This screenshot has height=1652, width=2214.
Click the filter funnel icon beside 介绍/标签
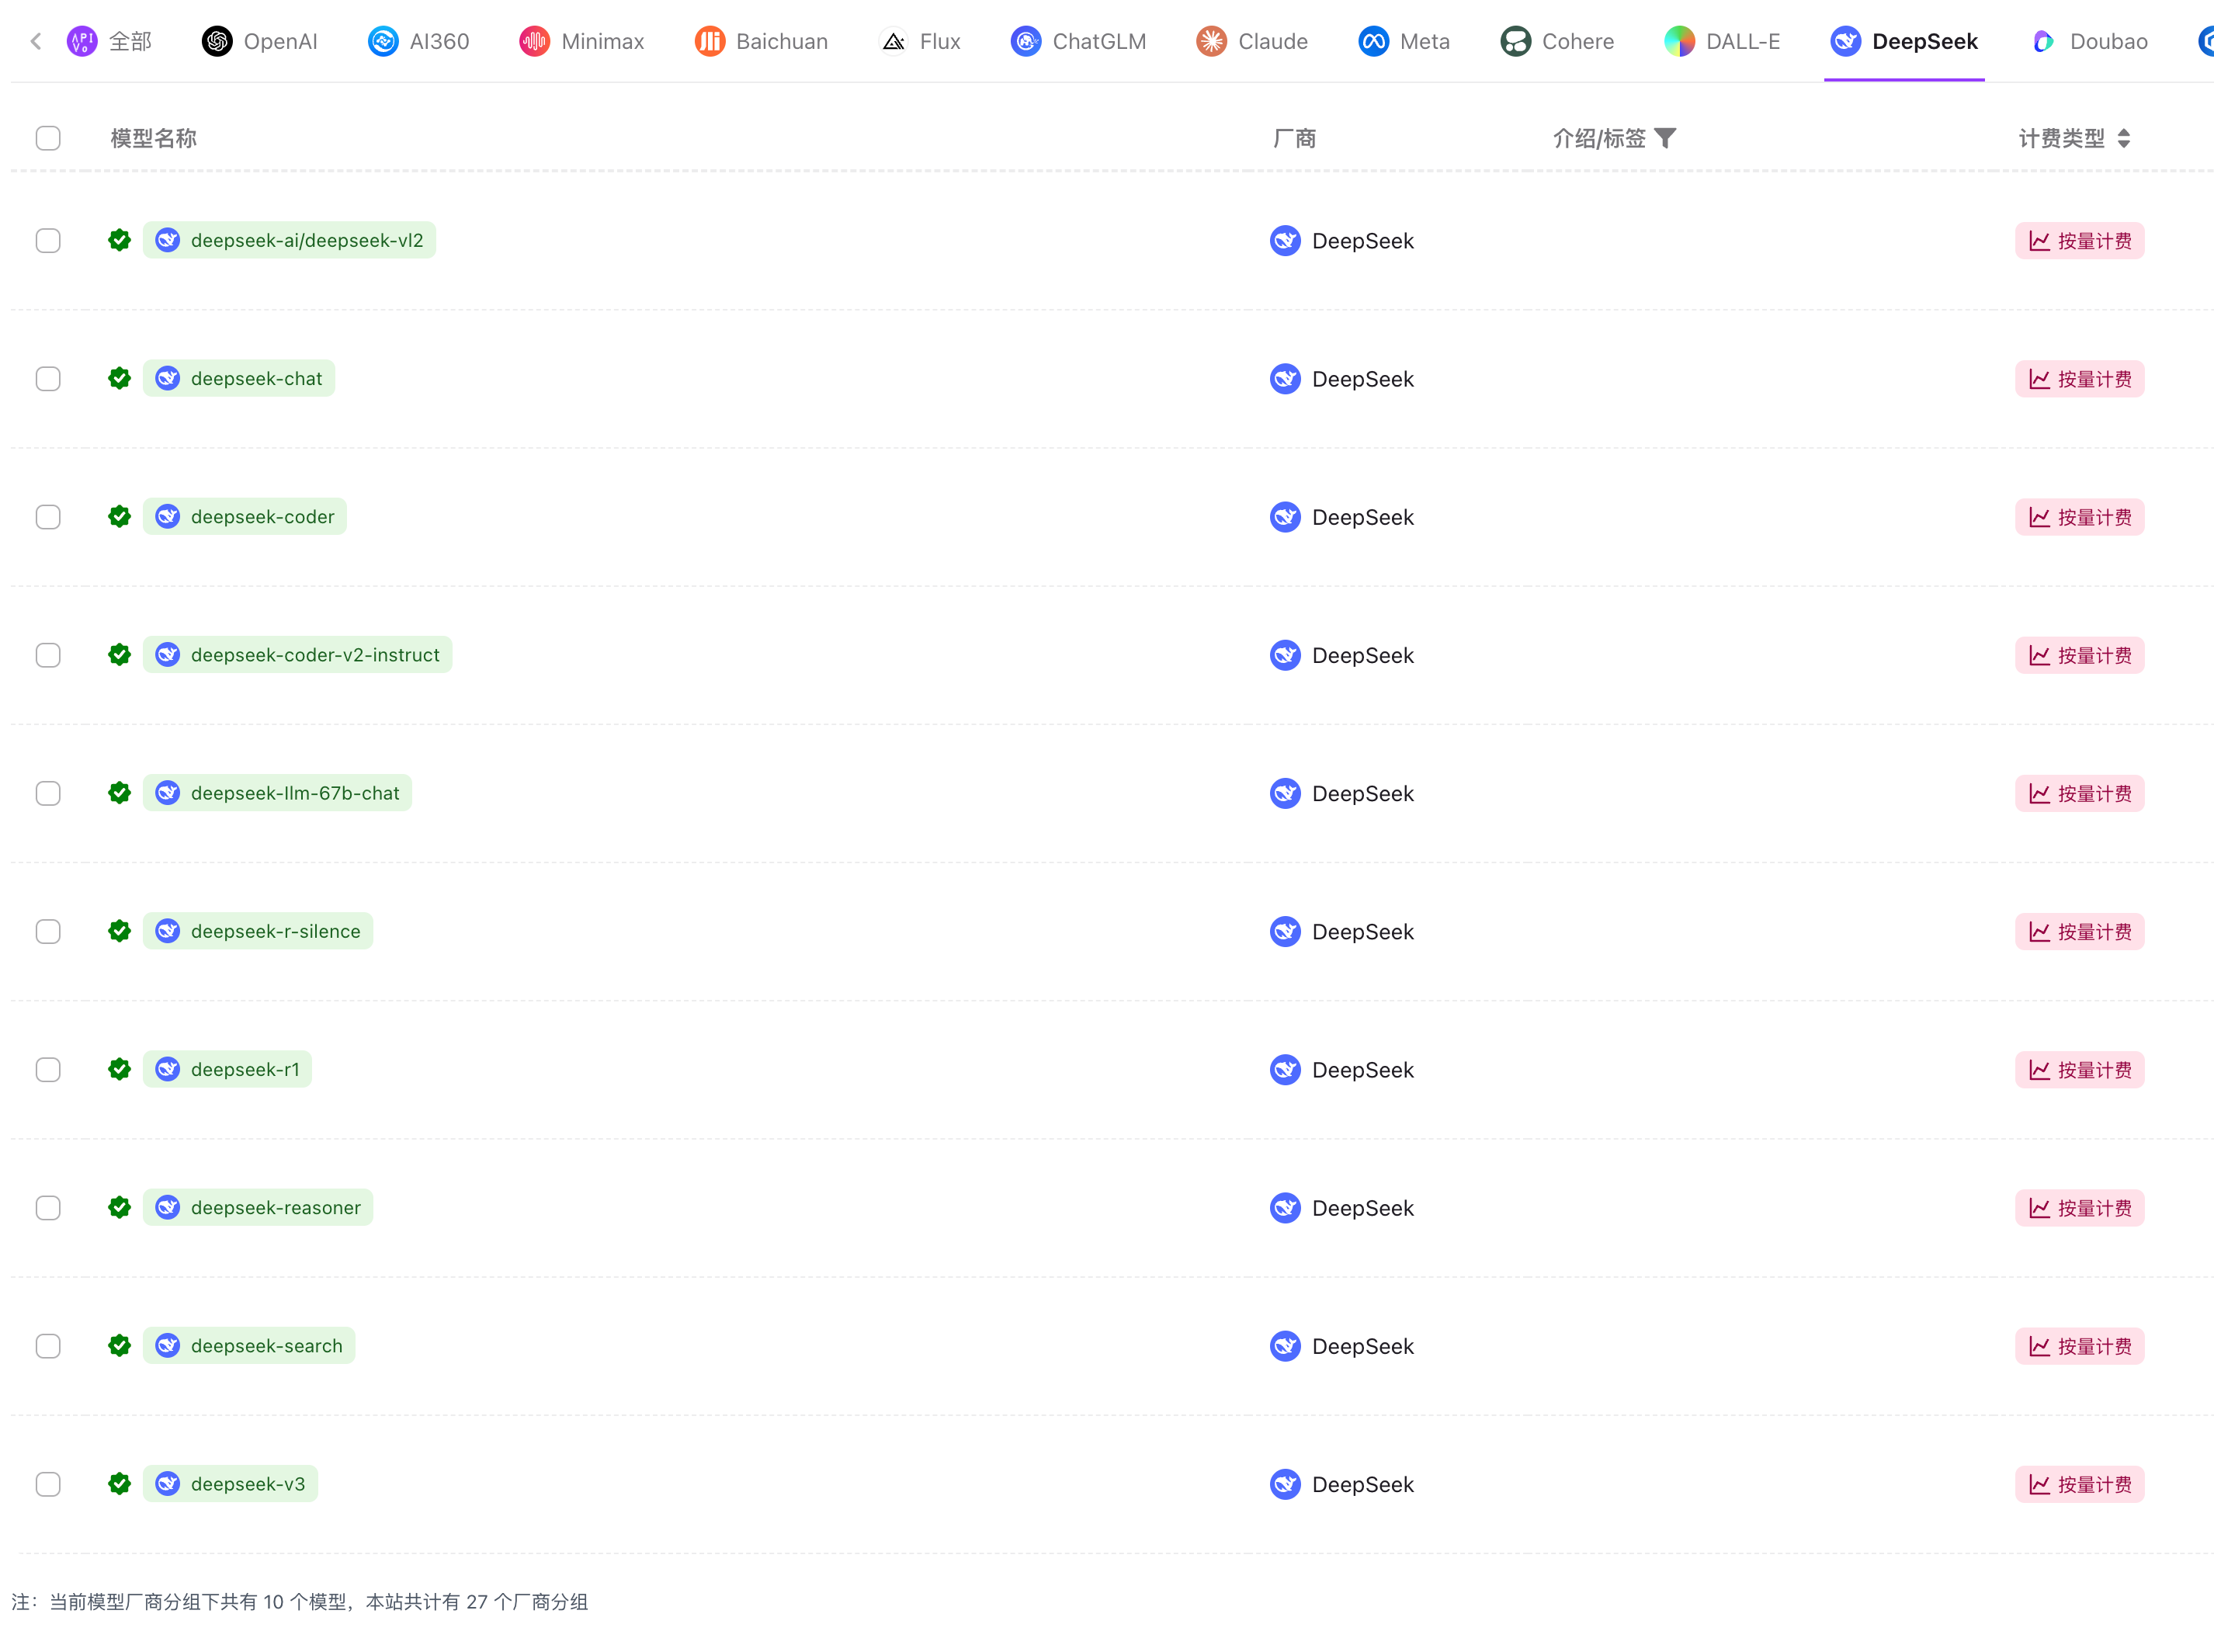click(x=1665, y=138)
